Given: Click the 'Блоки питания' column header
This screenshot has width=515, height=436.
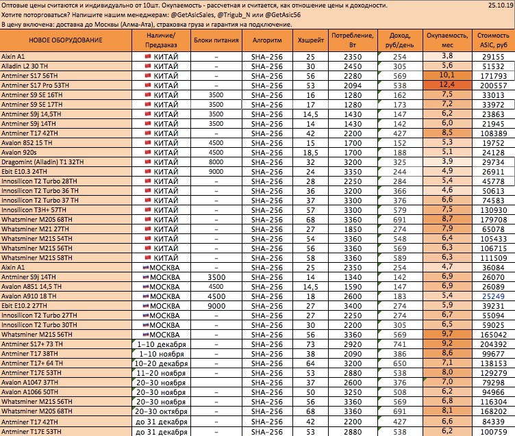Looking at the screenshot, I should pyautogui.click(x=216, y=40).
